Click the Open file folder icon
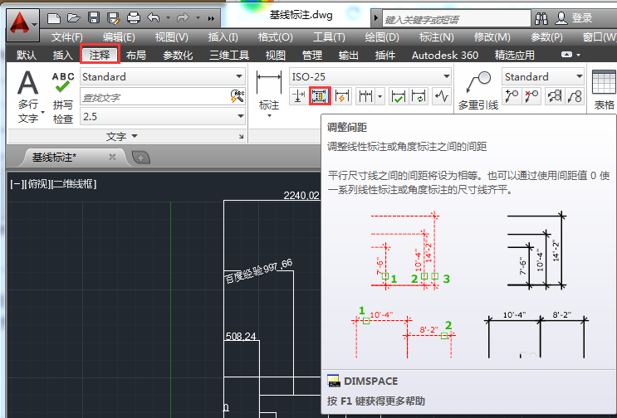Viewport: 617px width, 418px height. [x=74, y=18]
